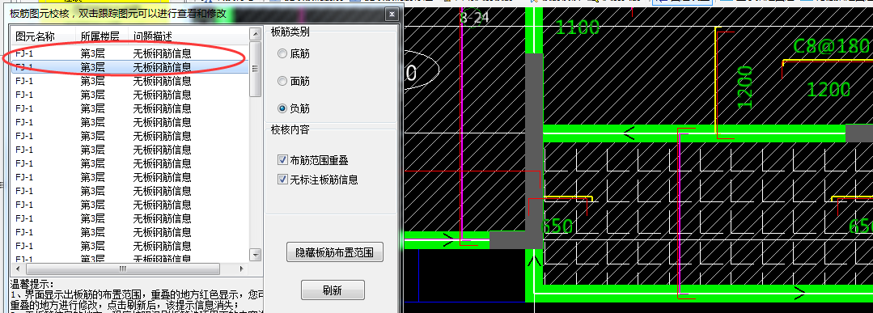
Task: Select the first FJ-1 list entry
Action: coord(129,54)
